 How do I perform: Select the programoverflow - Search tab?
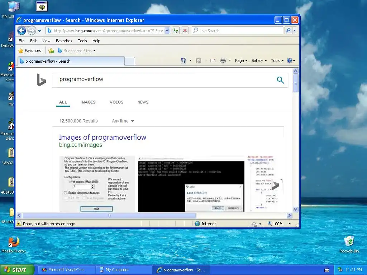(x=71, y=61)
